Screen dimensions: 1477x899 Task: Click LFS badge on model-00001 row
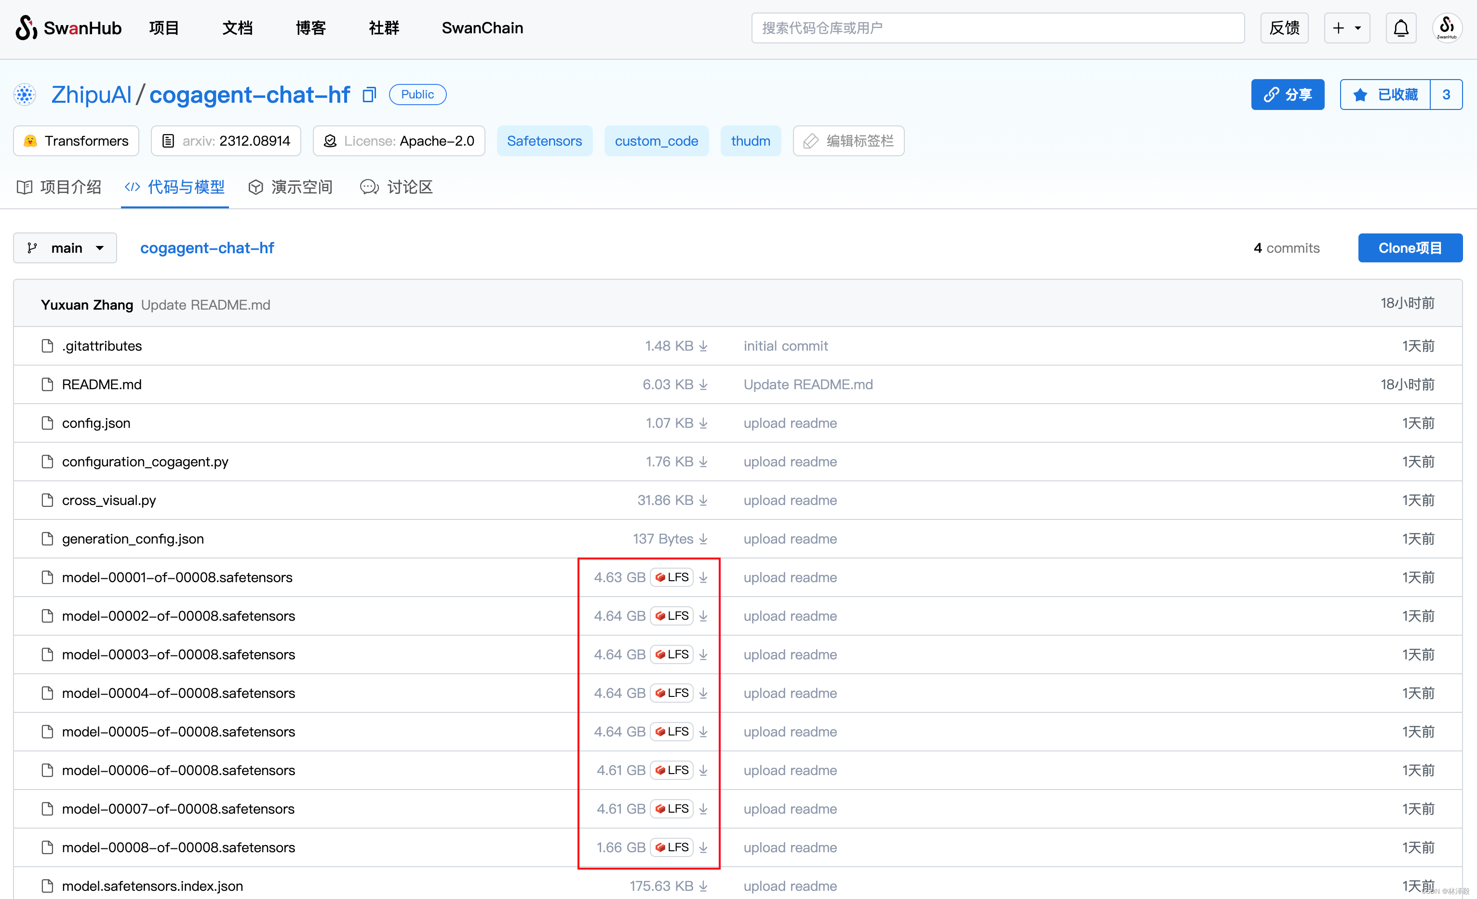pyautogui.click(x=671, y=577)
